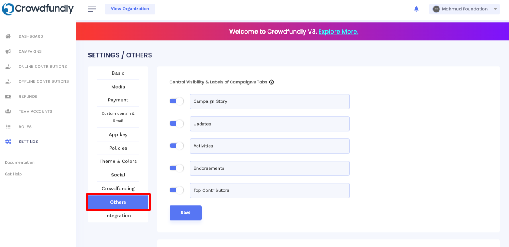Image resolution: width=509 pixels, height=247 pixels.
Task: Open the Theme & Colors settings tab
Action: click(118, 161)
